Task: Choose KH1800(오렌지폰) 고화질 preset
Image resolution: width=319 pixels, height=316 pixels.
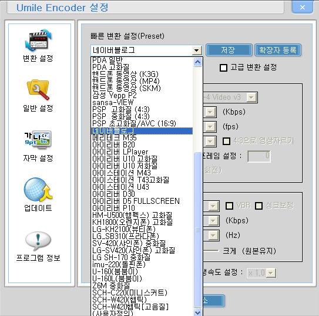Action: pyautogui.click(x=142, y=222)
